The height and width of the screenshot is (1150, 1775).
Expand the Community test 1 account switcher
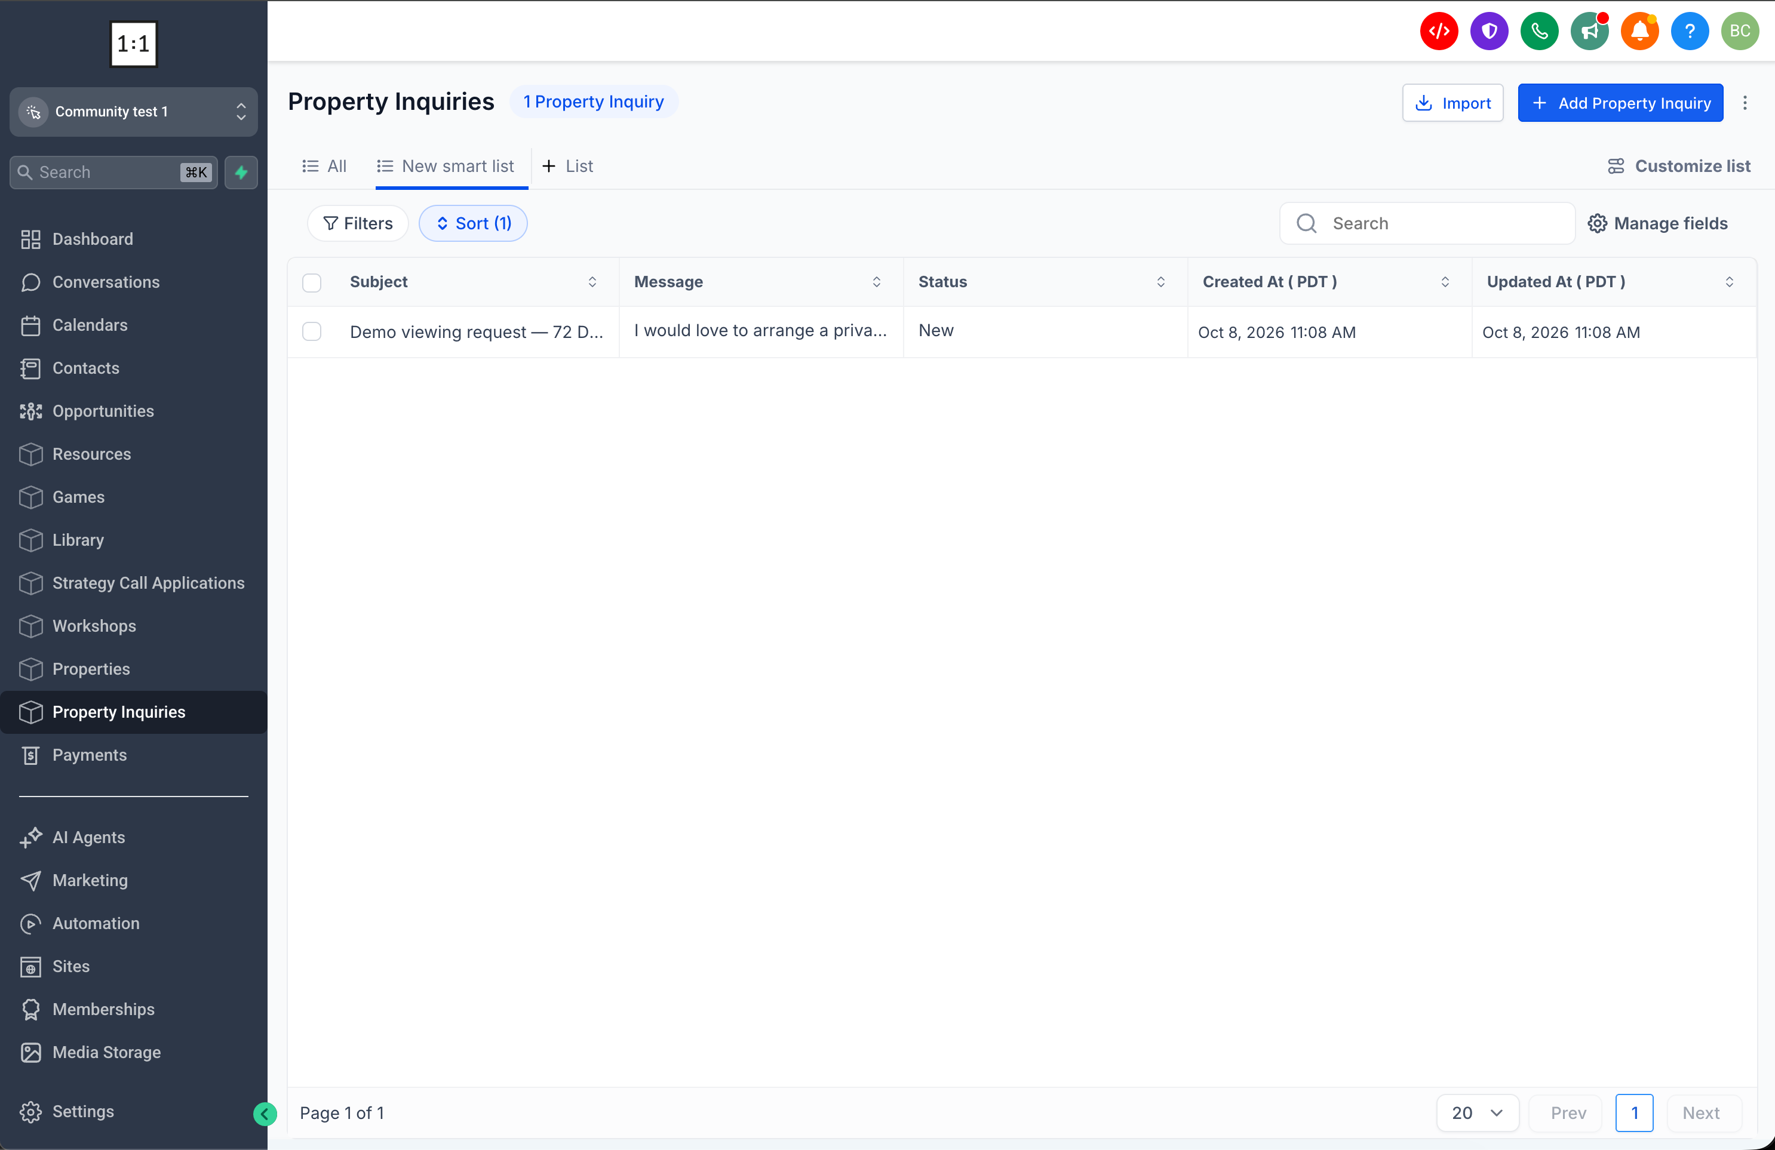coord(134,112)
